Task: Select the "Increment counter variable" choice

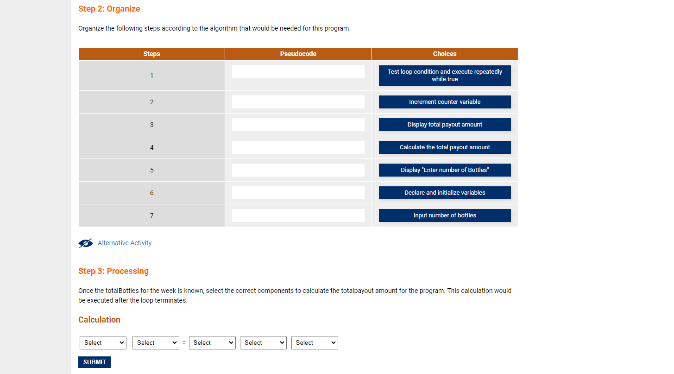Action: [445, 102]
